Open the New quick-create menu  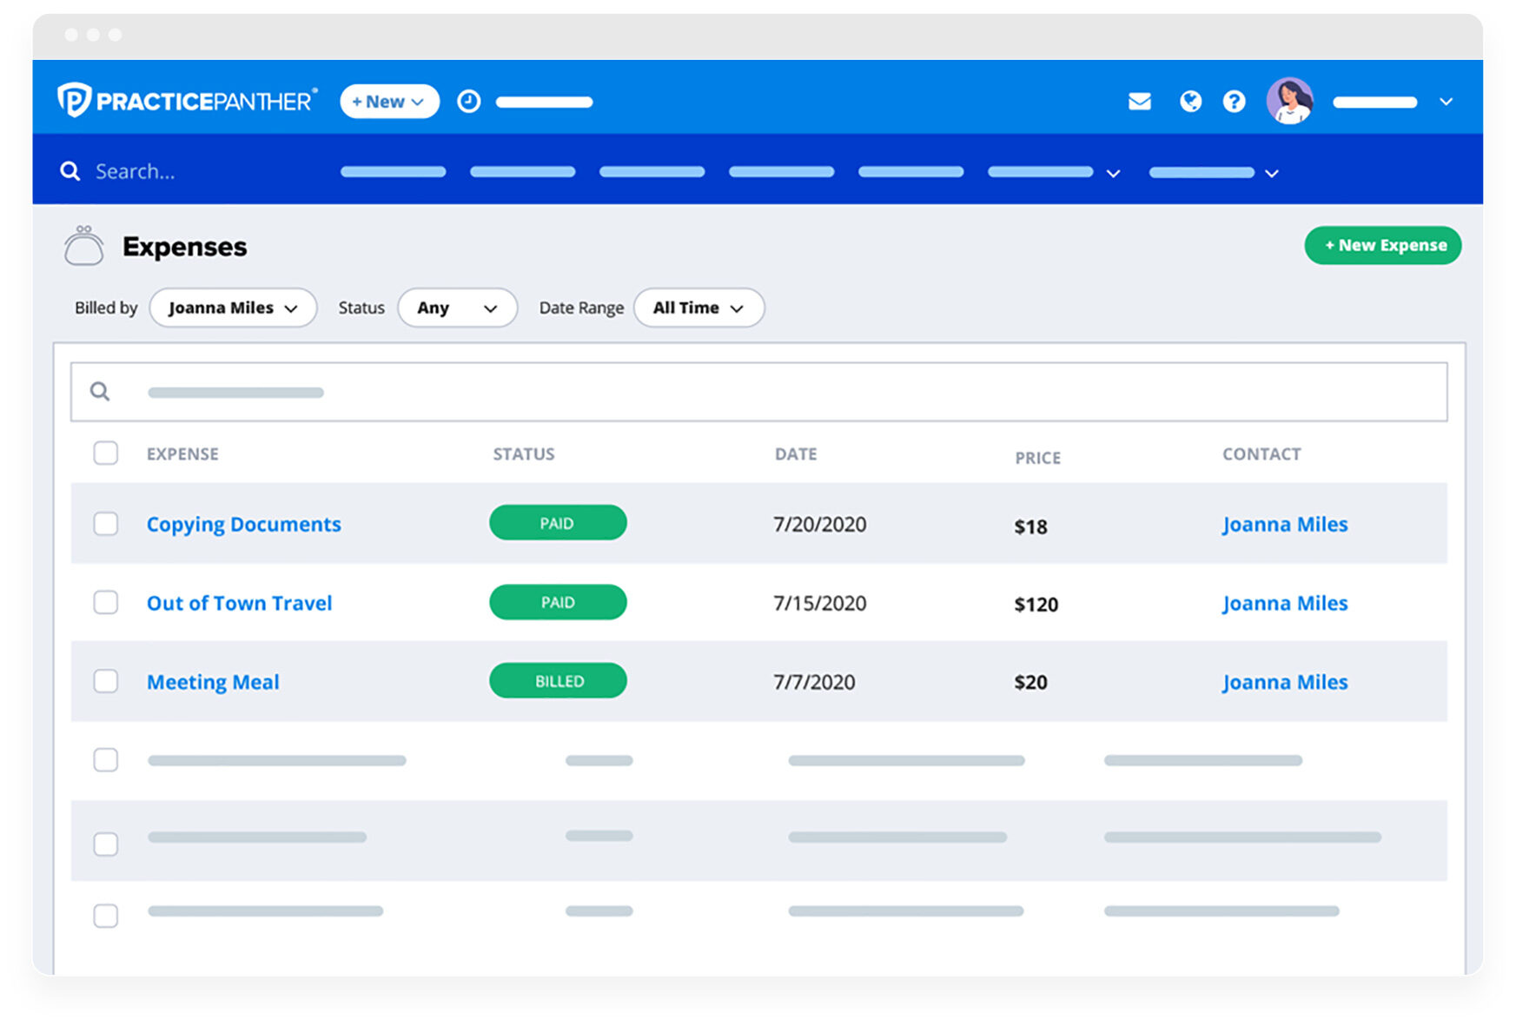pyautogui.click(x=388, y=101)
